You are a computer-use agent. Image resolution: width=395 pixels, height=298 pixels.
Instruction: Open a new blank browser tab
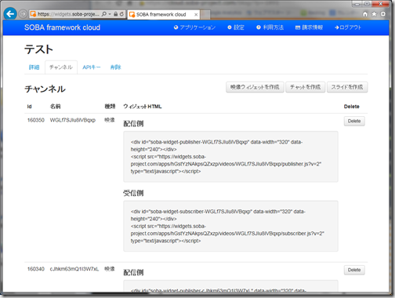point(205,15)
